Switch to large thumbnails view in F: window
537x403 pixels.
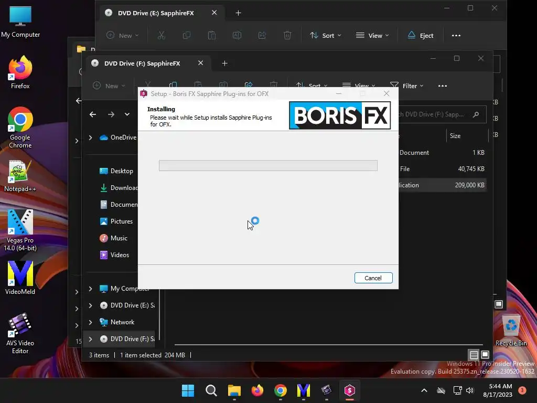(485, 355)
